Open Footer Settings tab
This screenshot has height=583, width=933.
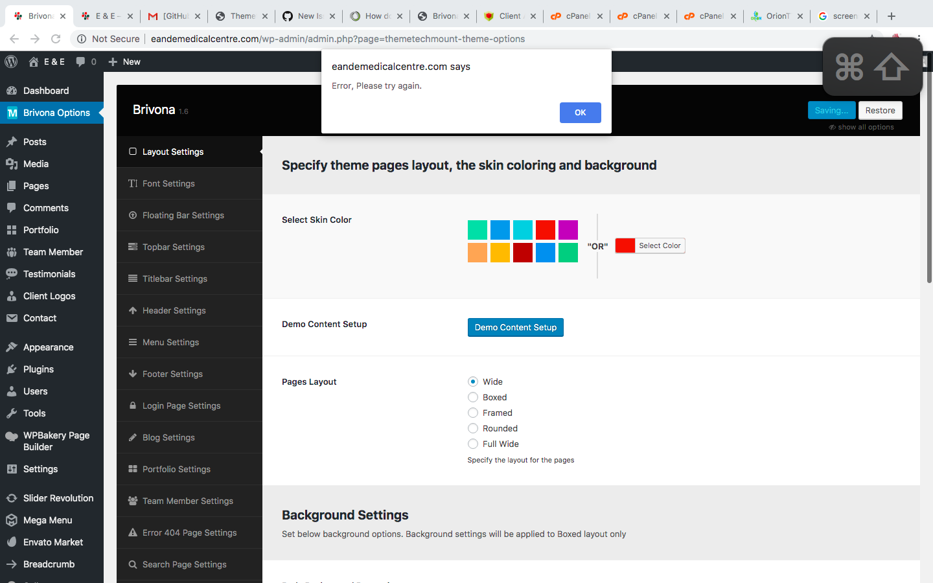tap(189, 374)
